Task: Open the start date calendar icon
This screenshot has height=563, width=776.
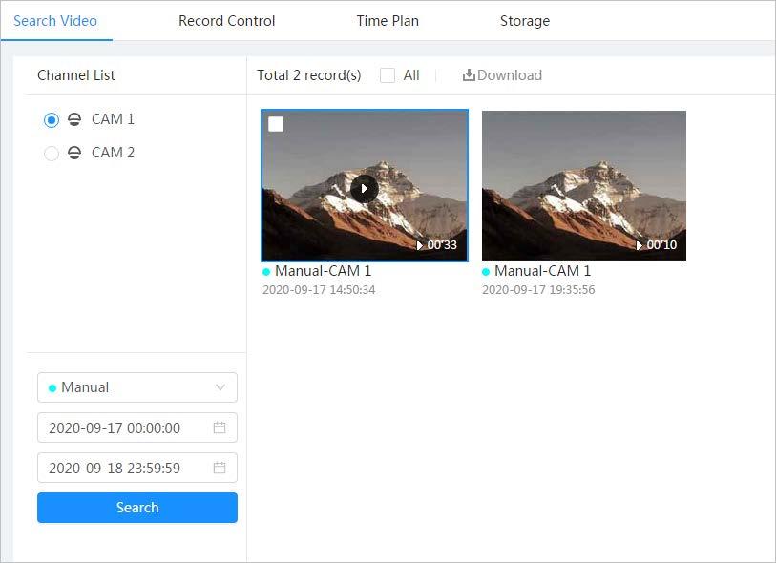Action: click(220, 427)
